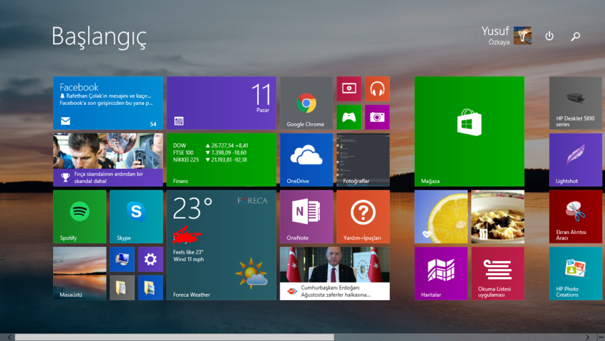This screenshot has height=341, width=605.
Task: Open the Finans stock tile
Action: point(221,160)
